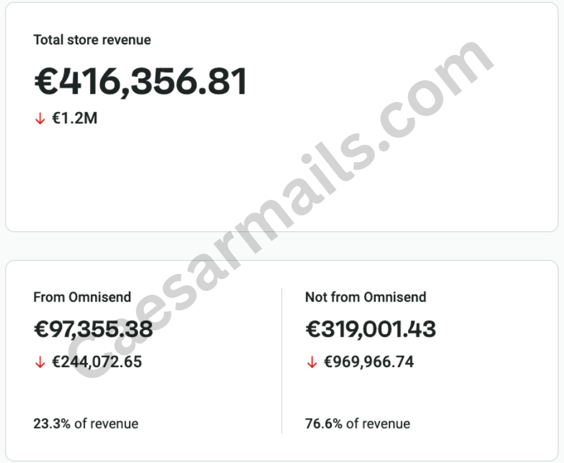
Task: Click the €319,001.43 non-Omnisend revenue figure
Action: click(x=371, y=329)
